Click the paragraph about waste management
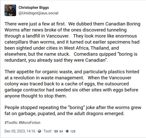The width and height of the screenshot is (146, 138). tap(72, 84)
